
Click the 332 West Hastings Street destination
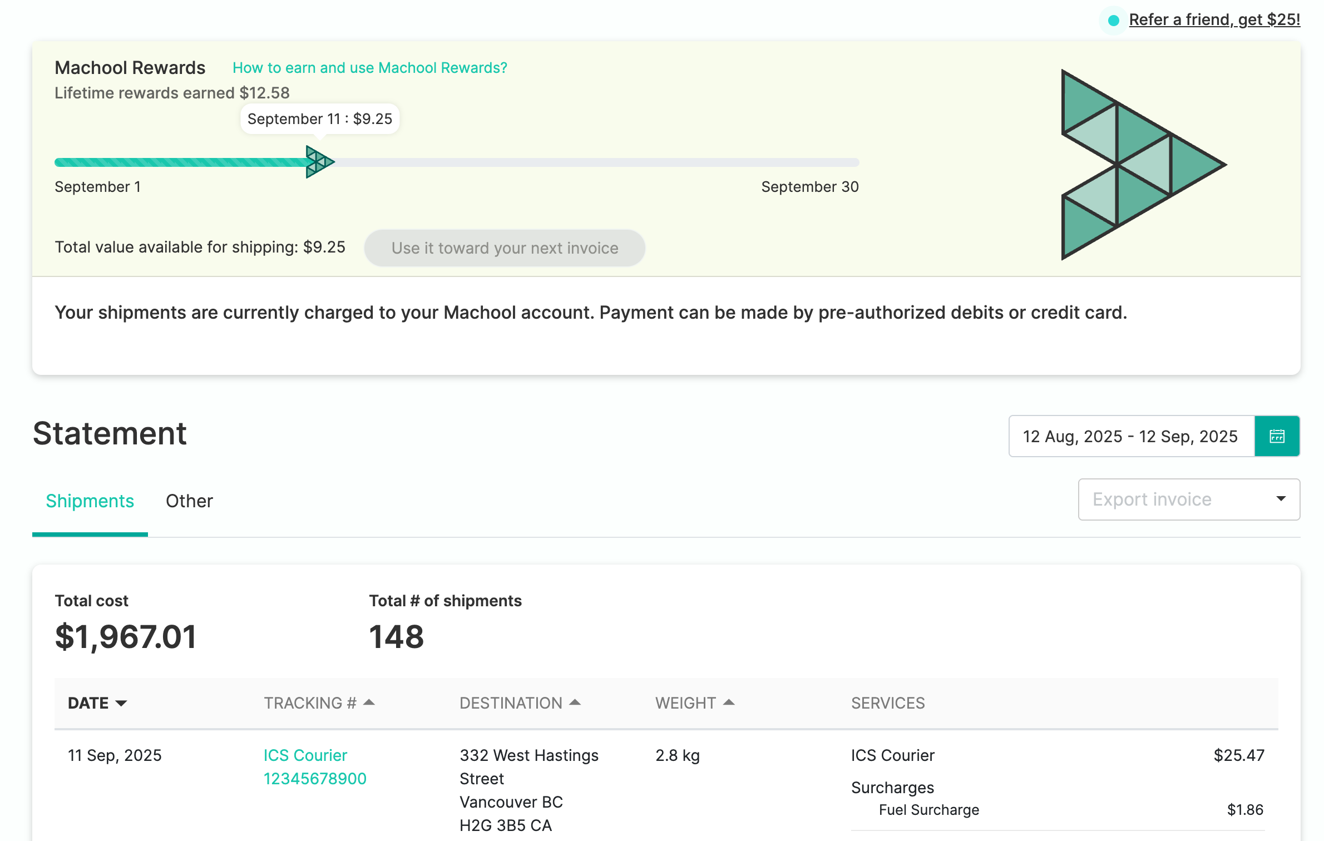tap(528, 767)
